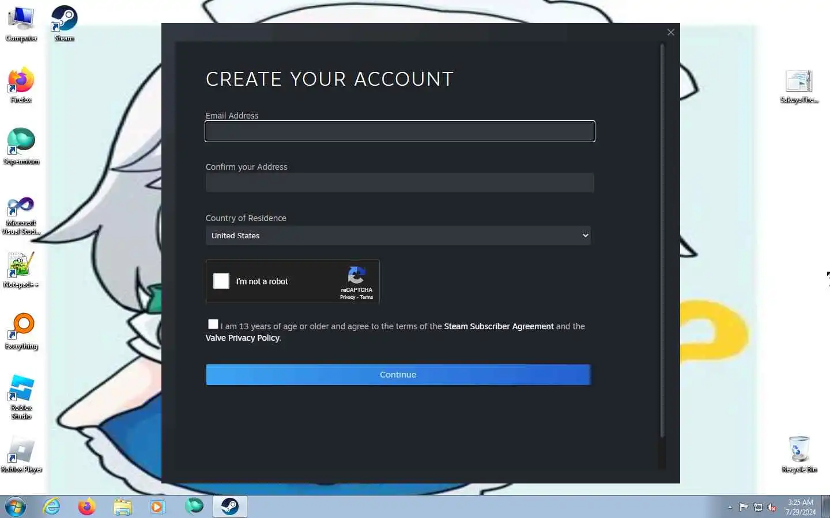Select the Everything search desktop icon
The height and width of the screenshot is (518, 830).
coord(21,332)
